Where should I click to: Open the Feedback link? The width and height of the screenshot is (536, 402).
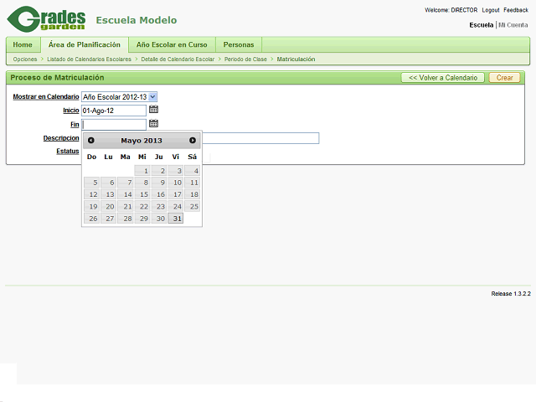coord(516,10)
